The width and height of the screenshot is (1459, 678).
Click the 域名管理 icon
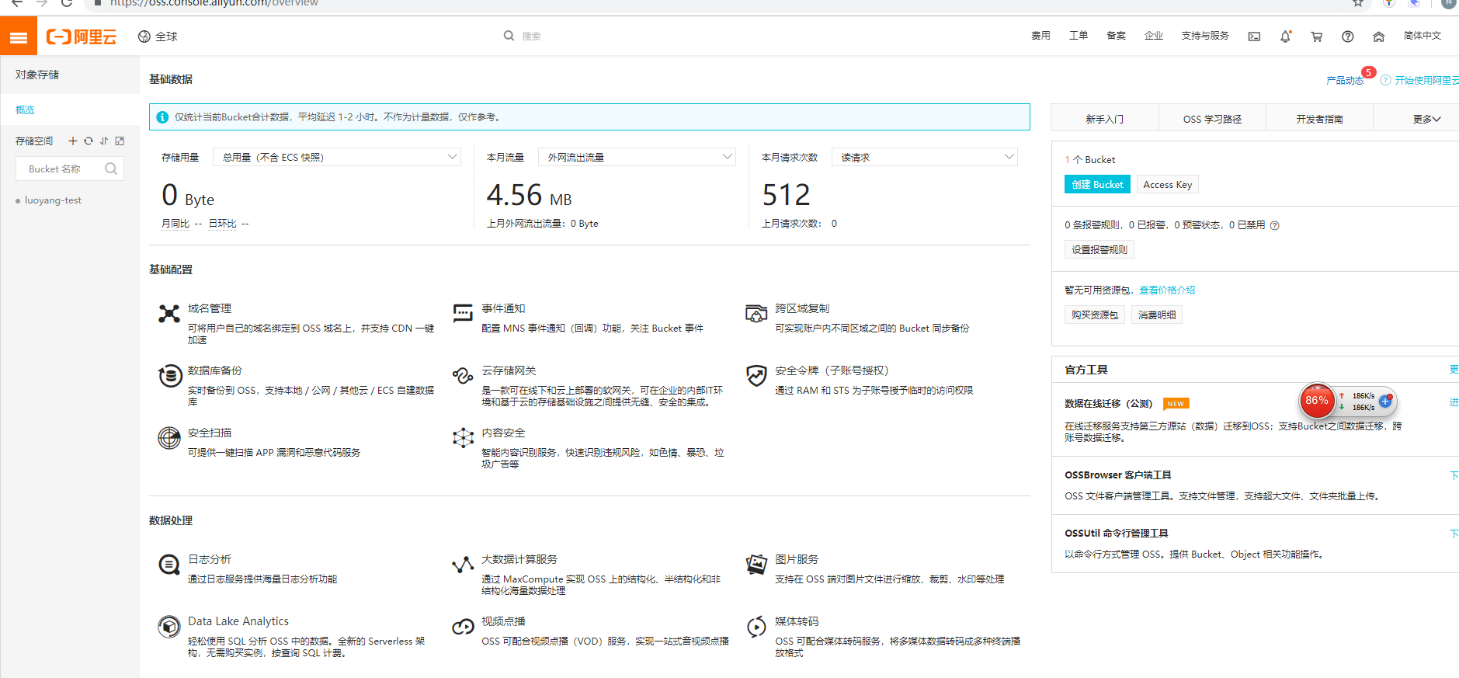point(169,314)
